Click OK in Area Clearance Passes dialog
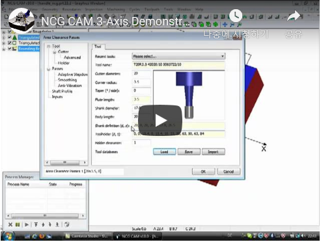The width and height of the screenshot is (321, 242). (203, 172)
